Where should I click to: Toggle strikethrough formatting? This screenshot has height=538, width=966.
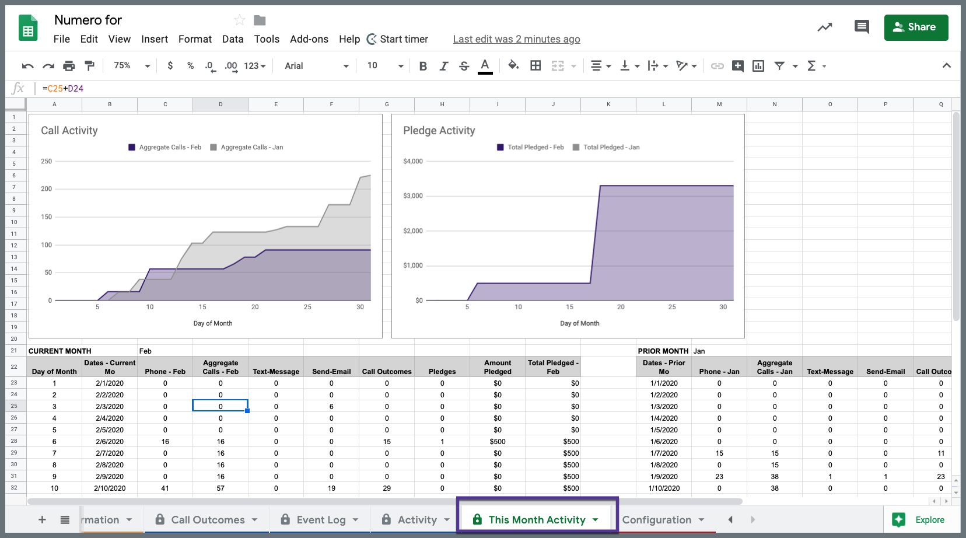pyautogui.click(x=464, y=66)
